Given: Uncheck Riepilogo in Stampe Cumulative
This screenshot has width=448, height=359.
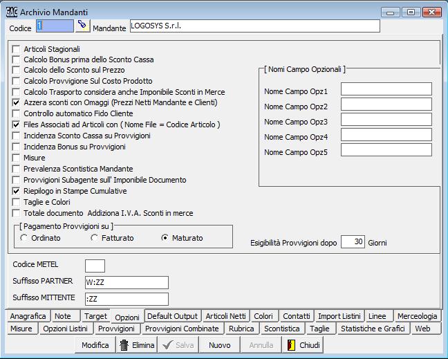Looking at the screenshot, I should point(17,191).
